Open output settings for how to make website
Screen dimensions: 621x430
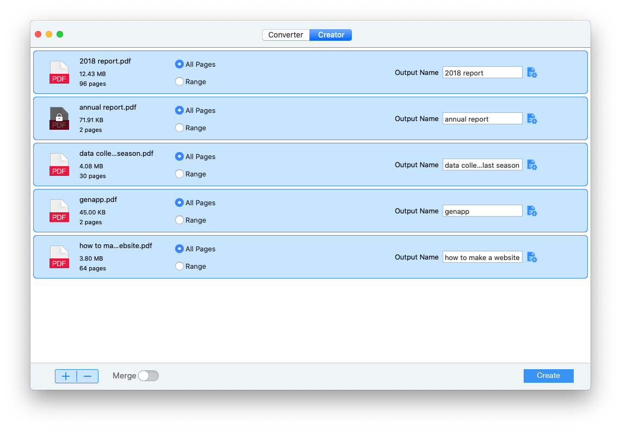[x=532, y=257]
